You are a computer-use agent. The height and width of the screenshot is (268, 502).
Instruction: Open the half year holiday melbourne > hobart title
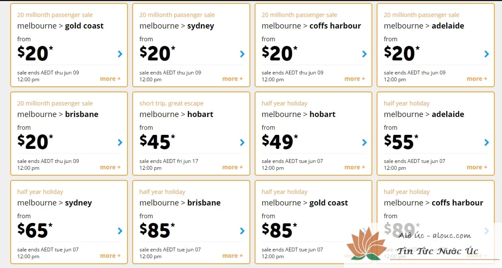click(x=298, y=114)
